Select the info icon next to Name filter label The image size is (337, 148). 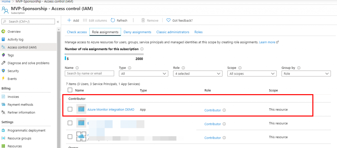77,68
